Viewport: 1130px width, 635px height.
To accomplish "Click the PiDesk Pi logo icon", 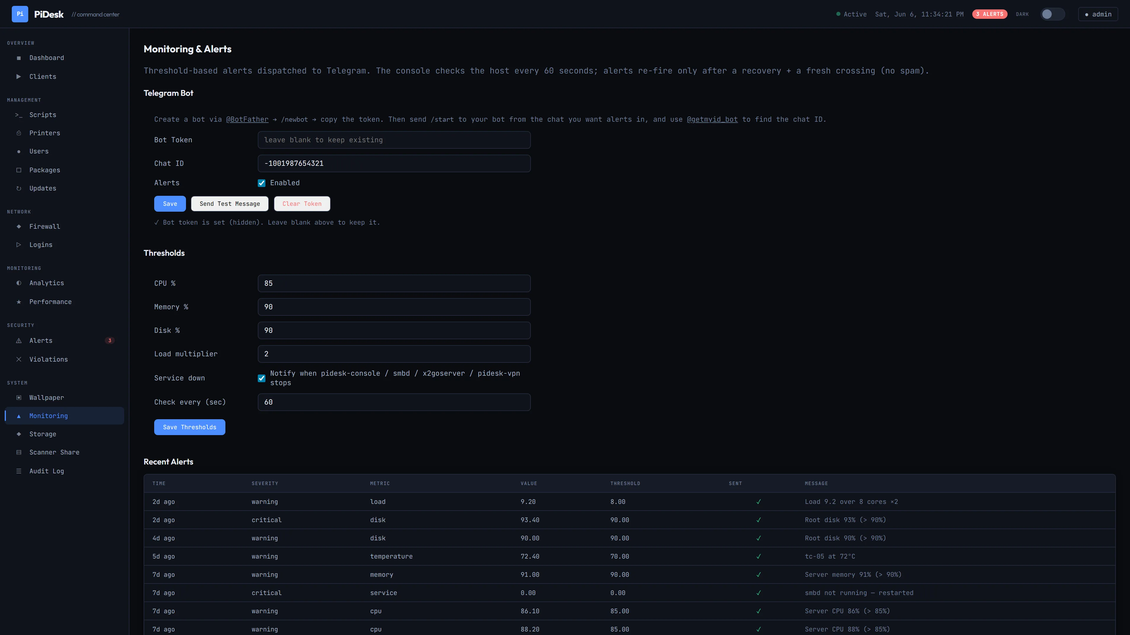I will click(20, 14).
